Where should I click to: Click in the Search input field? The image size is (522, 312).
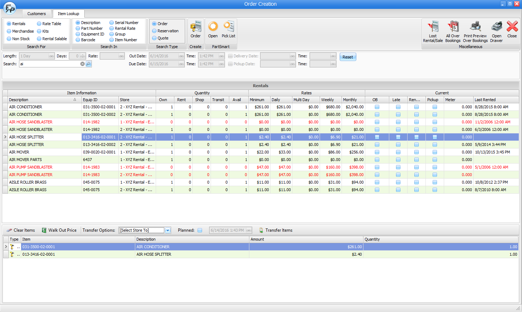tap(50, 64)
